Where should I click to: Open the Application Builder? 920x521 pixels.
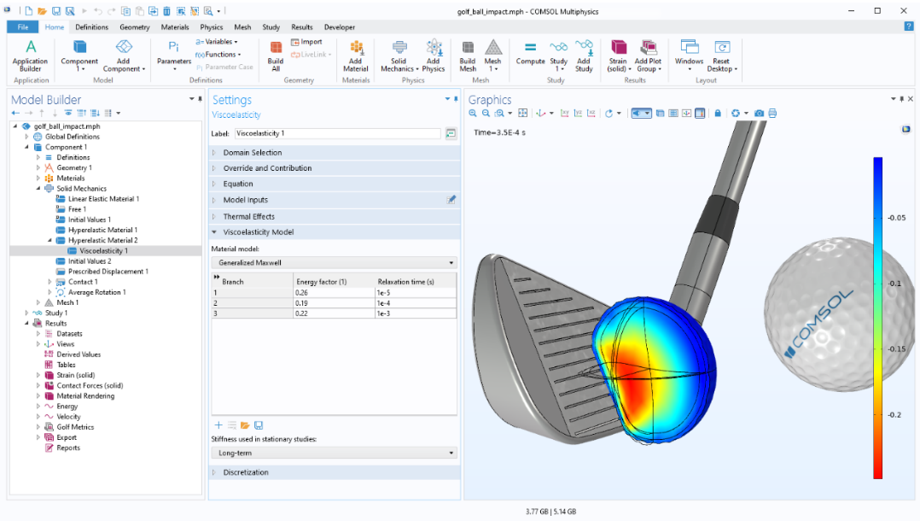(31, 56)
